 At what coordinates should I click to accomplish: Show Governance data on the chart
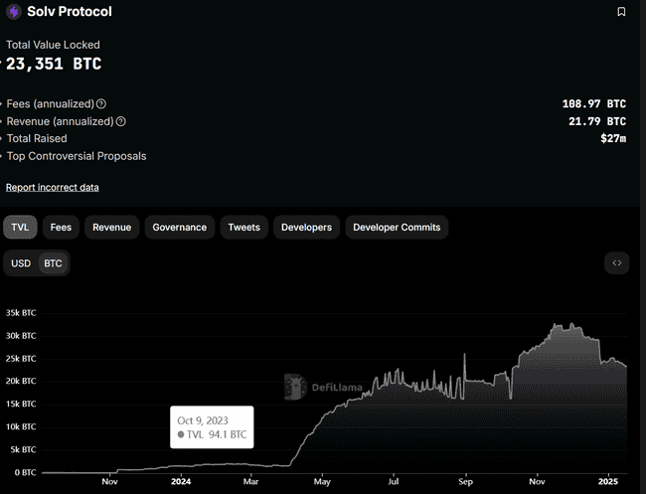point(179,228)
